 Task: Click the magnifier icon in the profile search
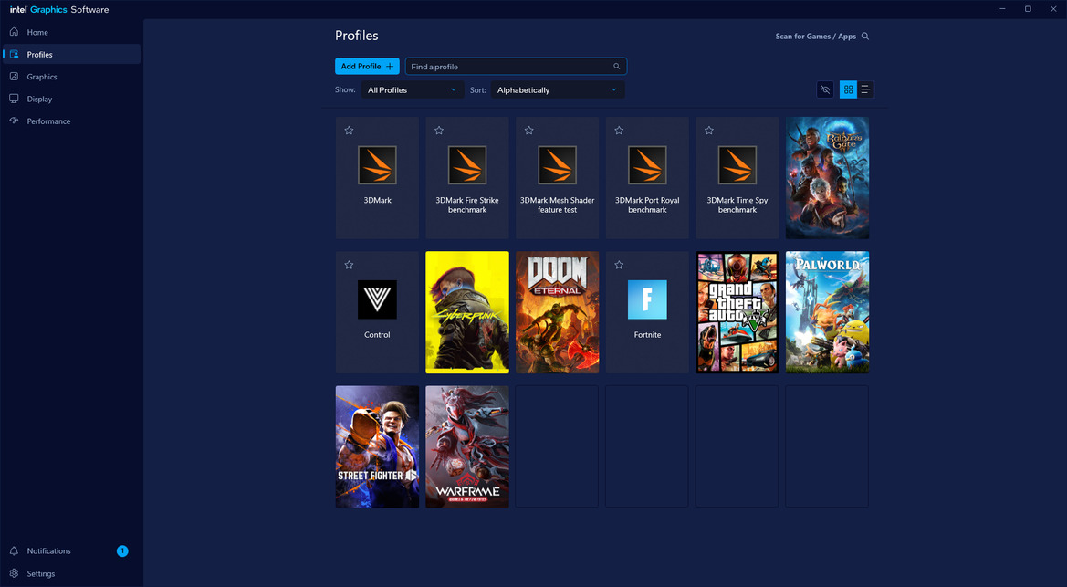(x=616, y=66)
